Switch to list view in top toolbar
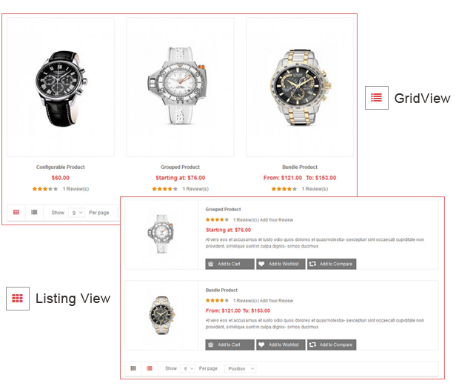The image size is (456, 392). point(34,212)
